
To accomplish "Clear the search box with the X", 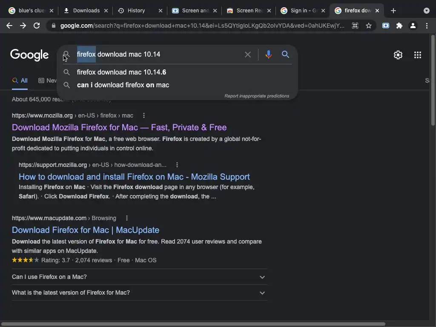I will [x=248, y=54].
